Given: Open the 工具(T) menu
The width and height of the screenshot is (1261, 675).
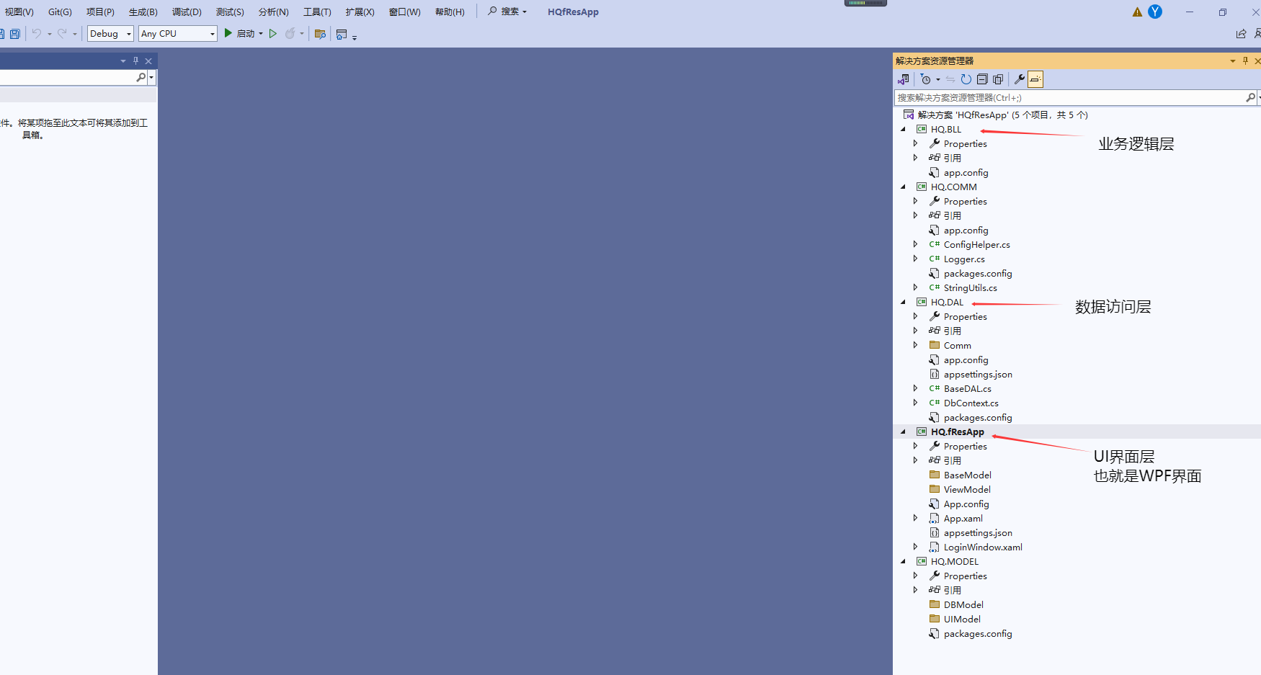Looking at the screenshot, I should pos(317,12).
